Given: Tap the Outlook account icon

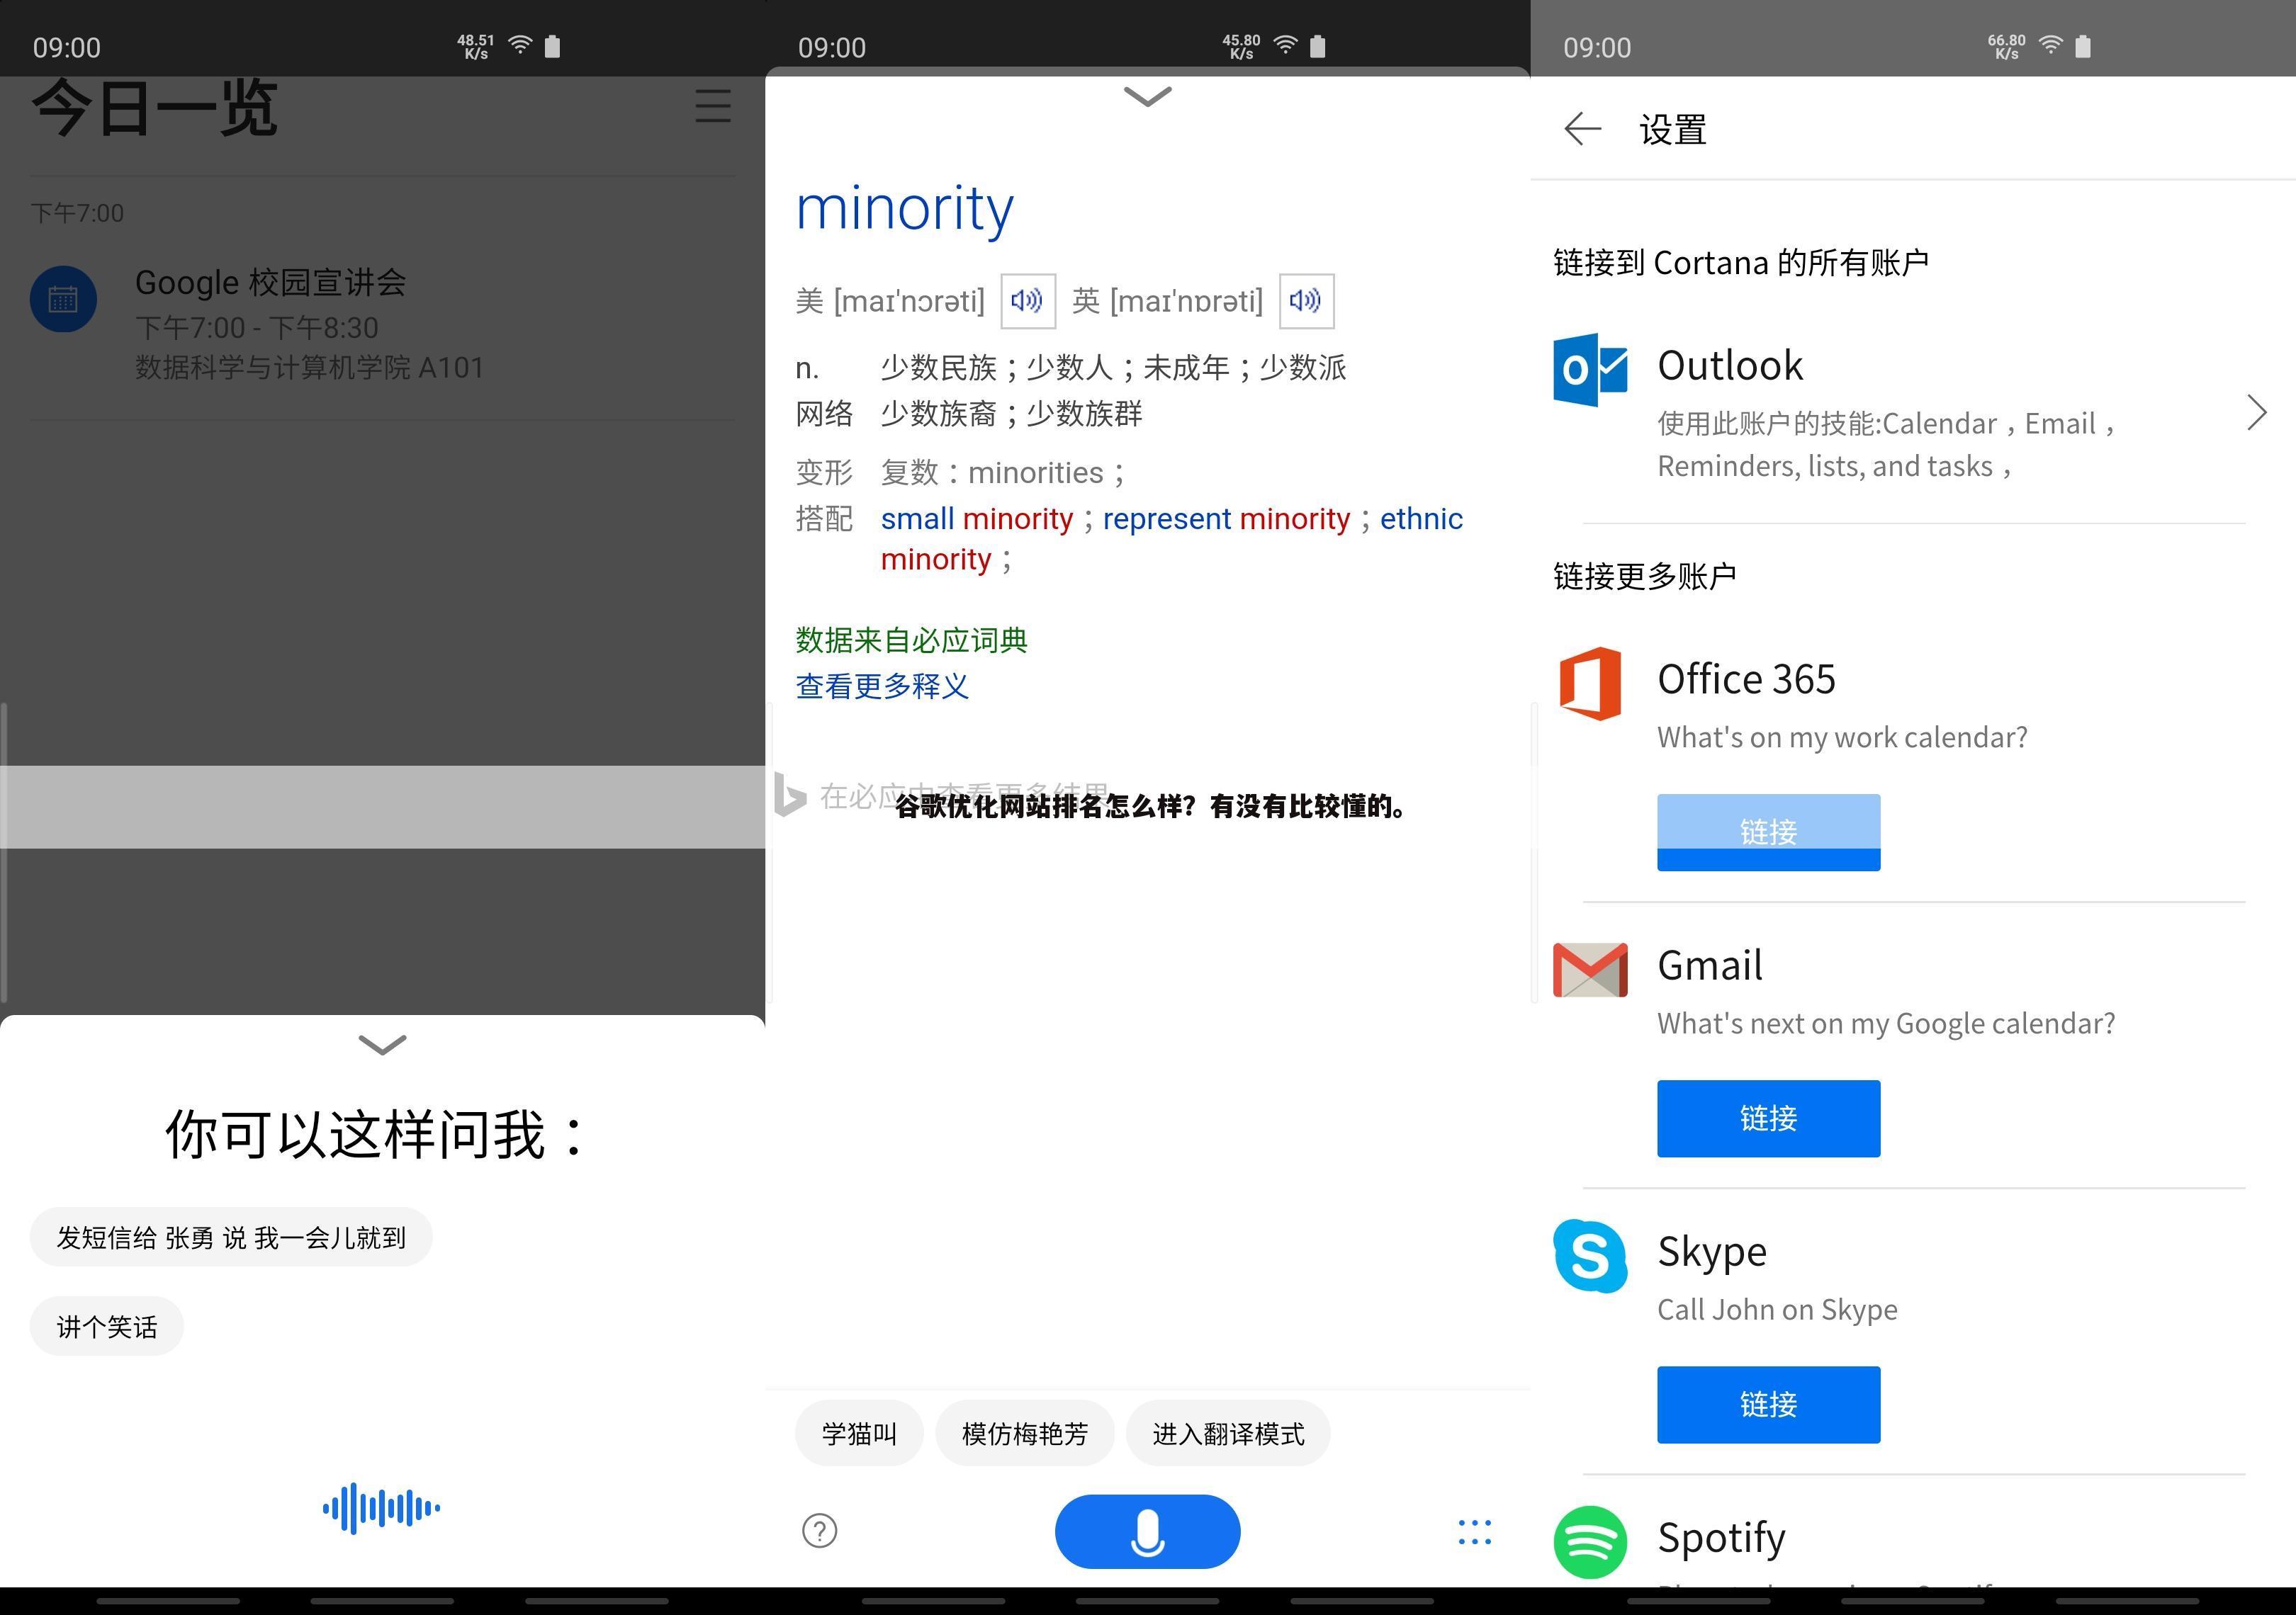Looking at the screenshot, I should (1590, 369).
